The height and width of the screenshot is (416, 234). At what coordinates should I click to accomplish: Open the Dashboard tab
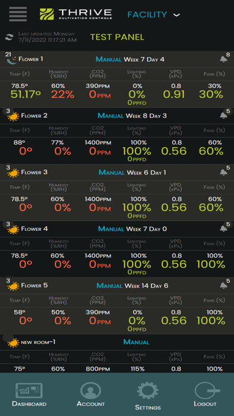(29, 394)
